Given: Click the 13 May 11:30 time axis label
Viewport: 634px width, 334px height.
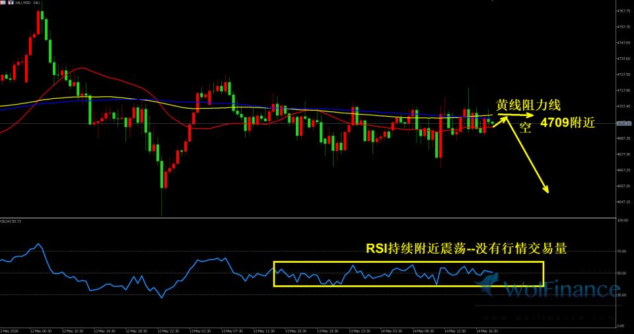Looking at the screenshot, I should coord(264,330).
